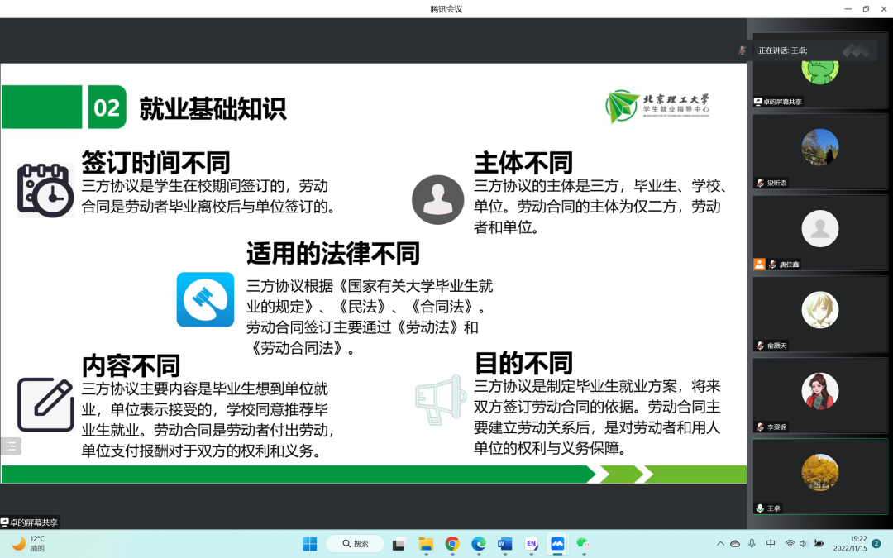Click the Task View icon beside search
This screenshot has width=893, height=558.
[399, 544]
